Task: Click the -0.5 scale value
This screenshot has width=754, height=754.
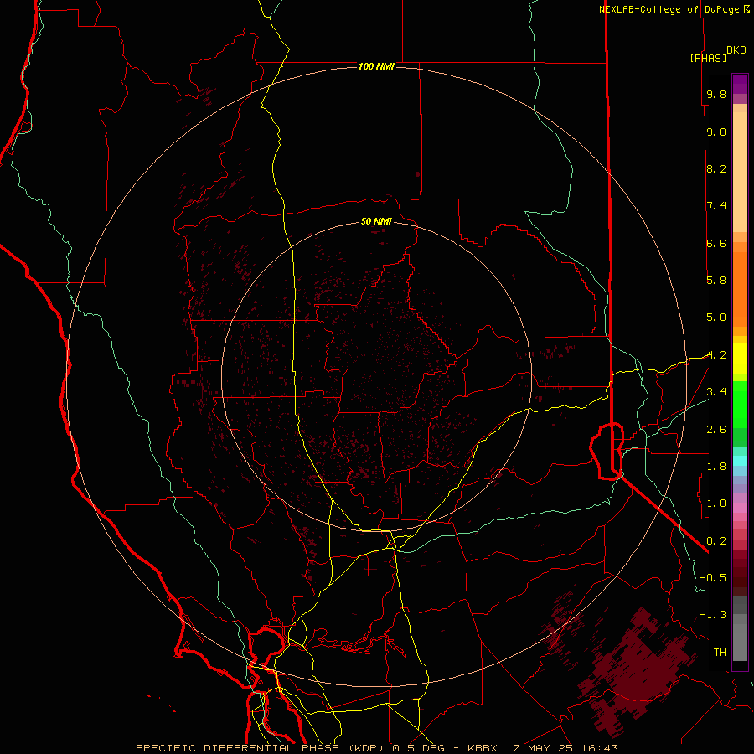Action: [x=713, y=577]
